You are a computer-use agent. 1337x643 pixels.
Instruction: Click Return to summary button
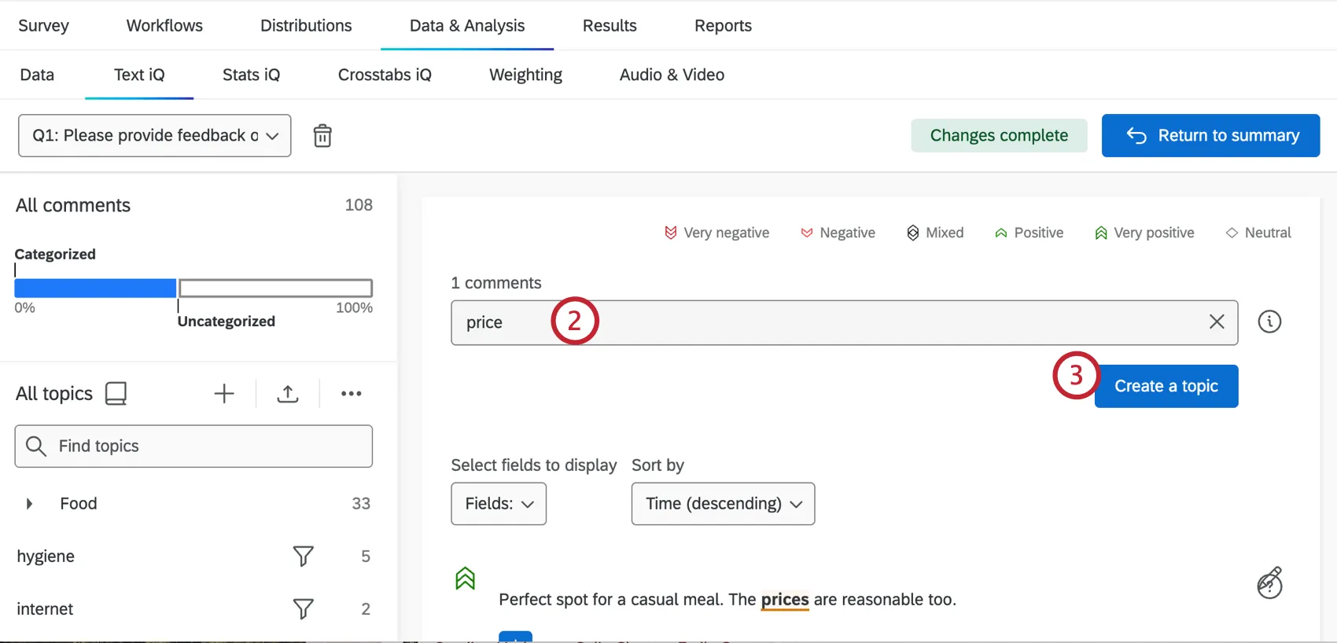click(1210, 136)
